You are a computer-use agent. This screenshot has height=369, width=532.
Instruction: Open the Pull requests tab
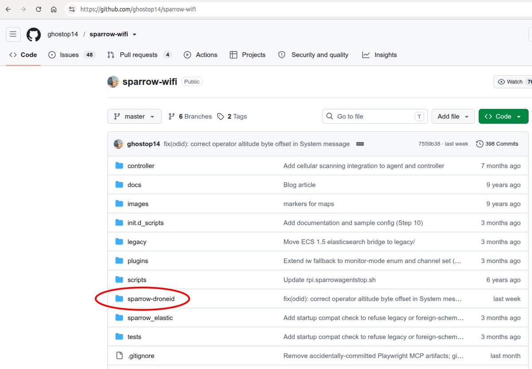pos(139,55)
